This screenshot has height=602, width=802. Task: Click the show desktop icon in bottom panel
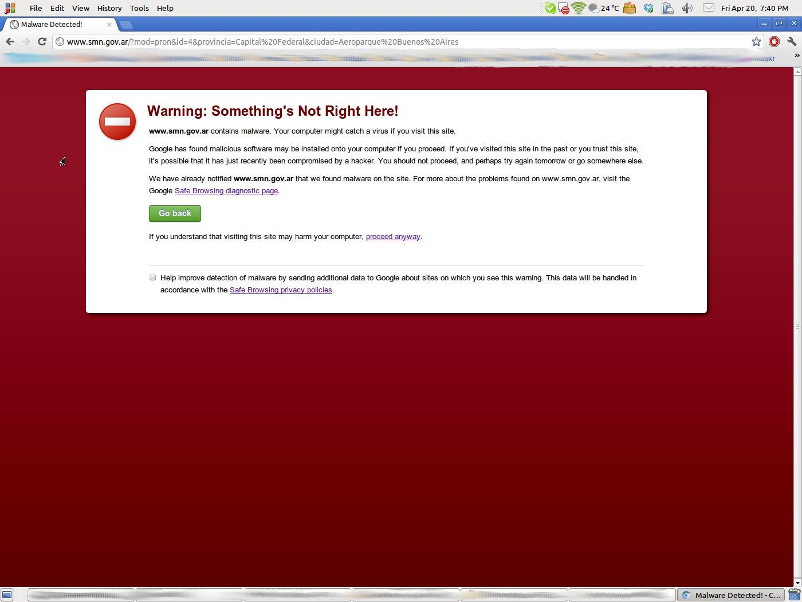pyautogui.click(x=7, y=595)
